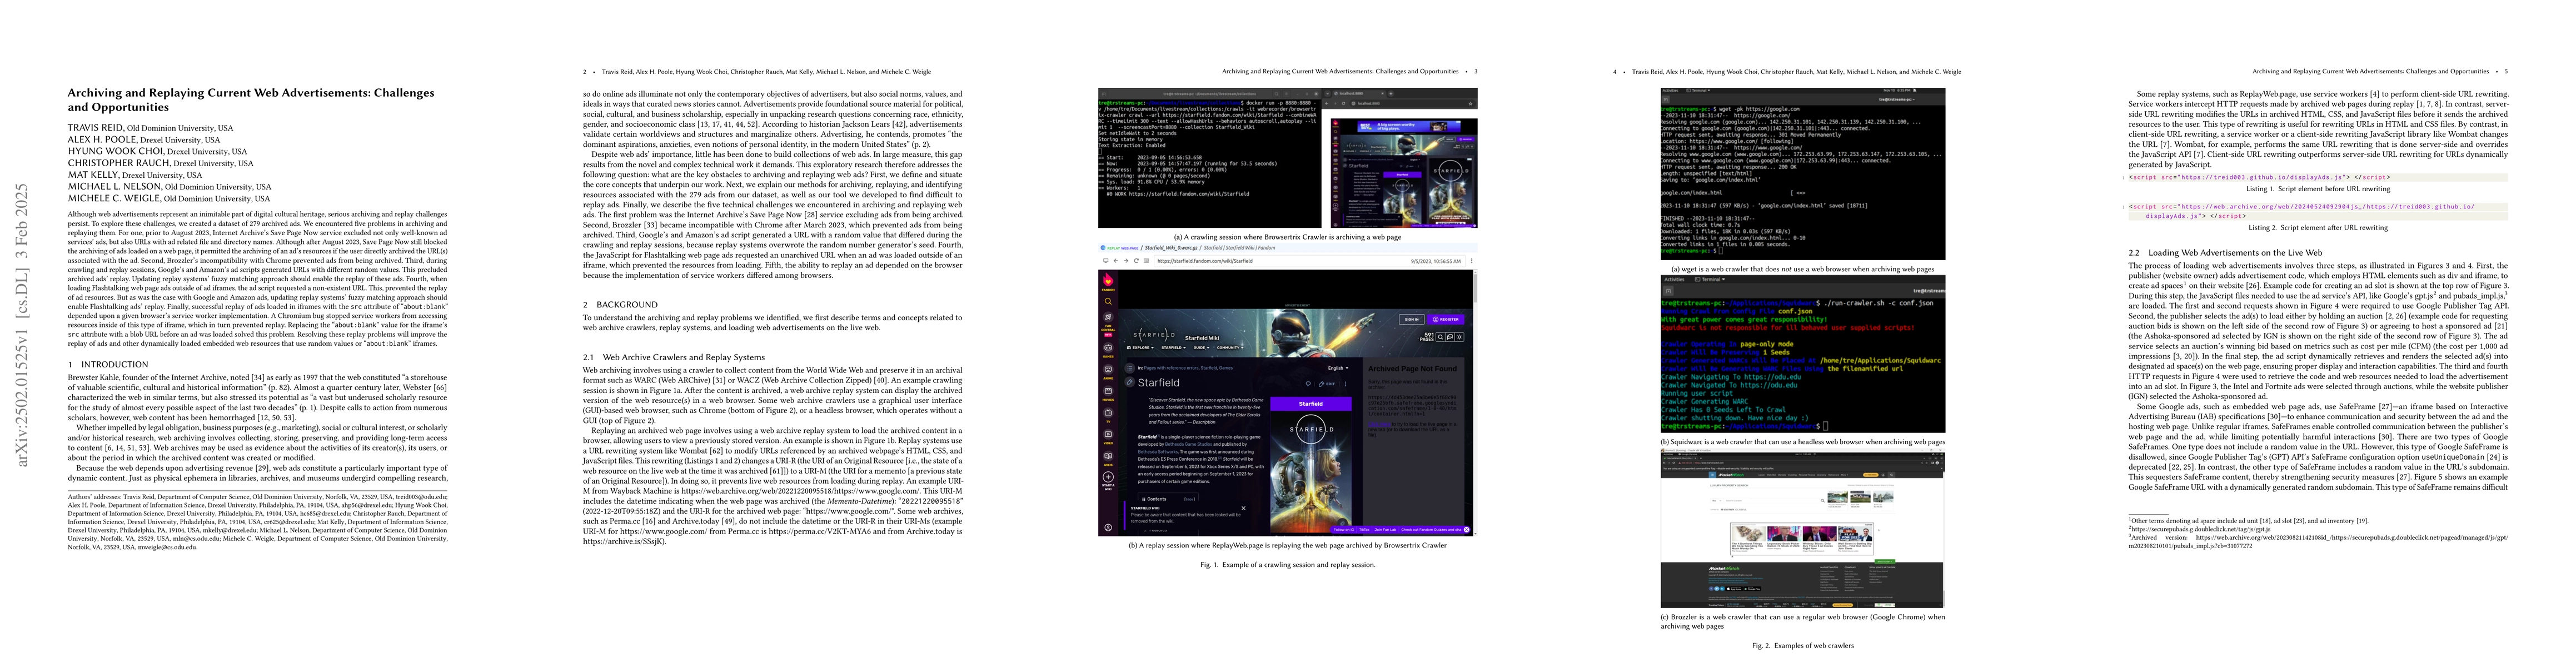Click the Fandom logo in replay figure
Image resolution: width=2576 pixels, height=667 pixels.
(x=1108, y=281)
